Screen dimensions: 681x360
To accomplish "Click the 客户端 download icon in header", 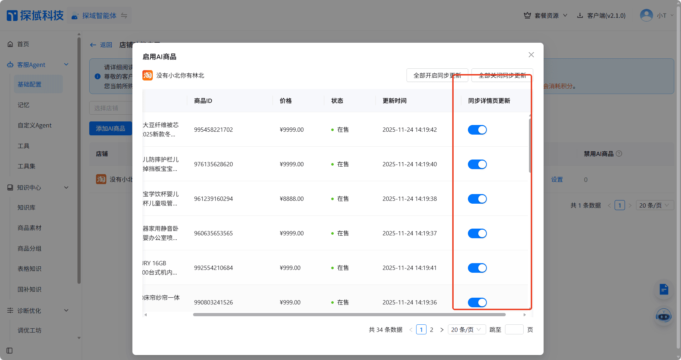I will click(580, 15).
